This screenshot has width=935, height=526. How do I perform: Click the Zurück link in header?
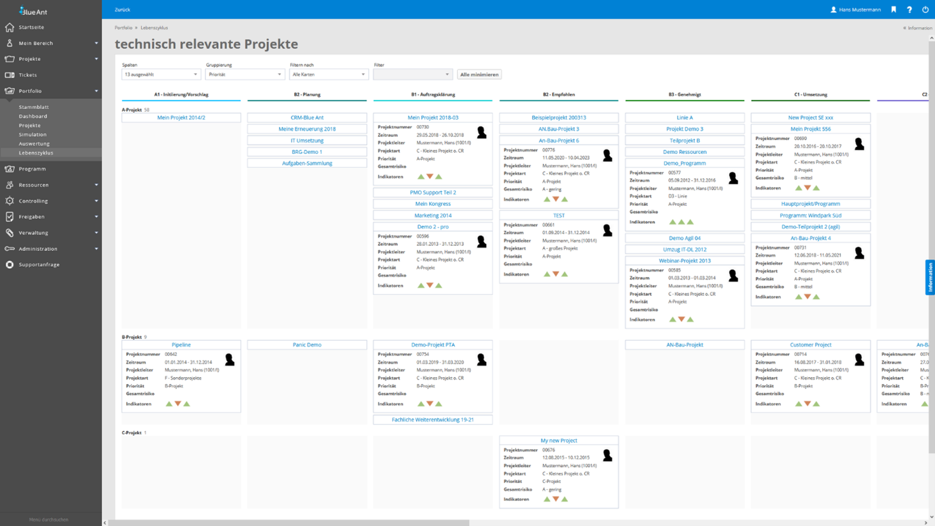122,10
